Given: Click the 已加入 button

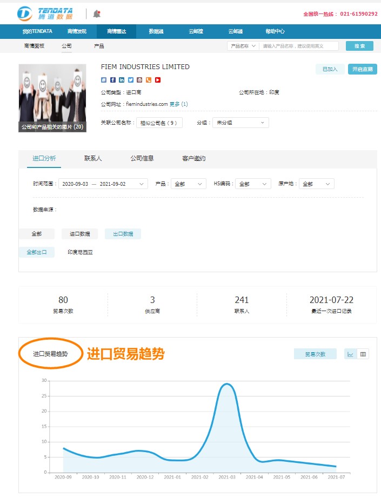Looking at the screenshot, I should [x=330, y=69].
